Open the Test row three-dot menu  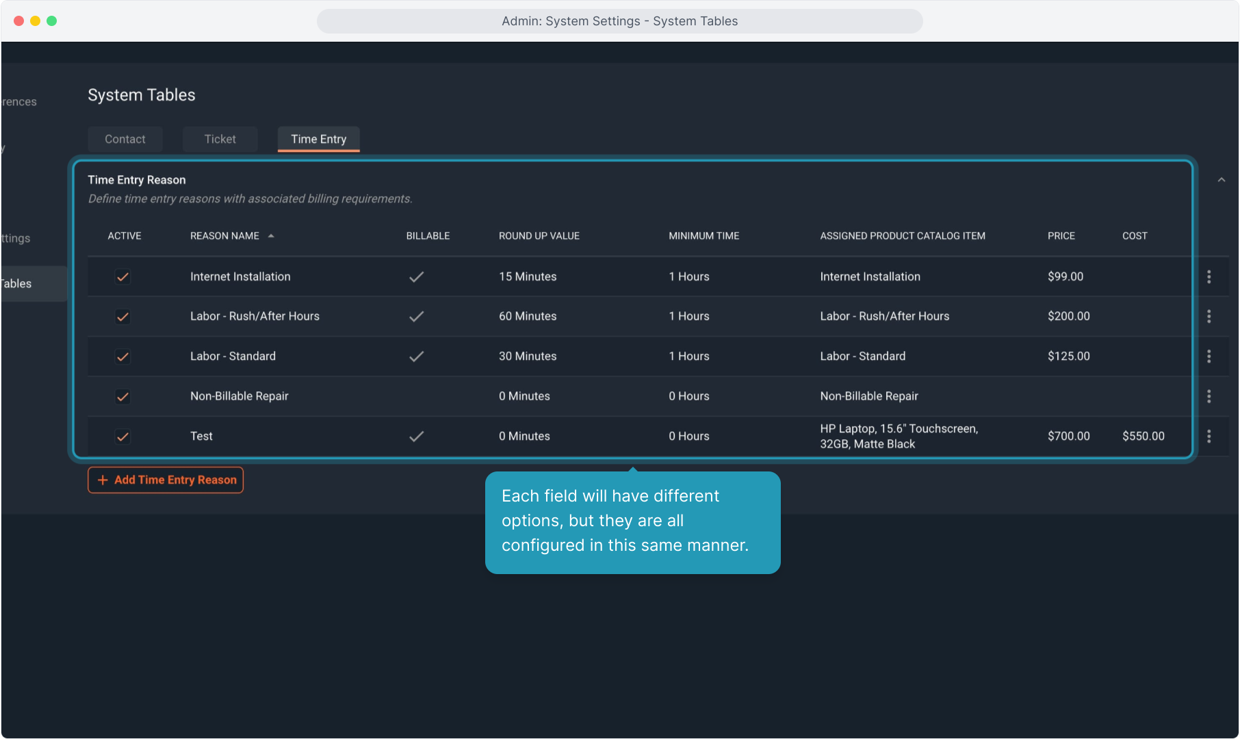click(1209, 437)
